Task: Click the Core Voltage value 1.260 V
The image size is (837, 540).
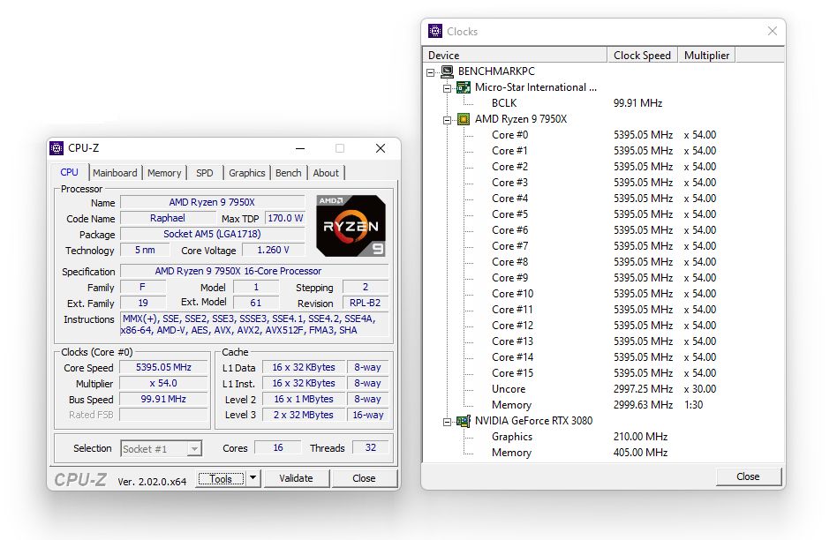Action: pyautogui.click(x=274, y=250)
